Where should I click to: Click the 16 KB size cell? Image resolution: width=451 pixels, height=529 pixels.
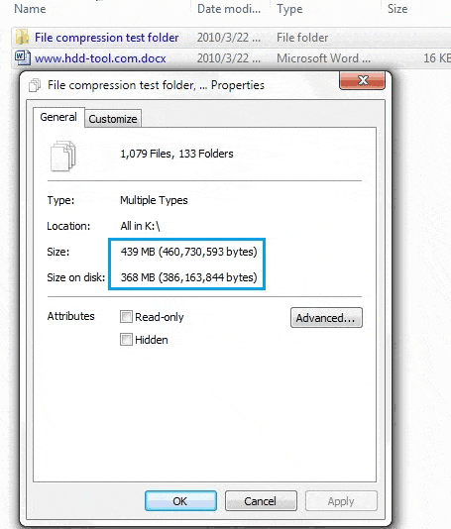(x=437, y=58)
